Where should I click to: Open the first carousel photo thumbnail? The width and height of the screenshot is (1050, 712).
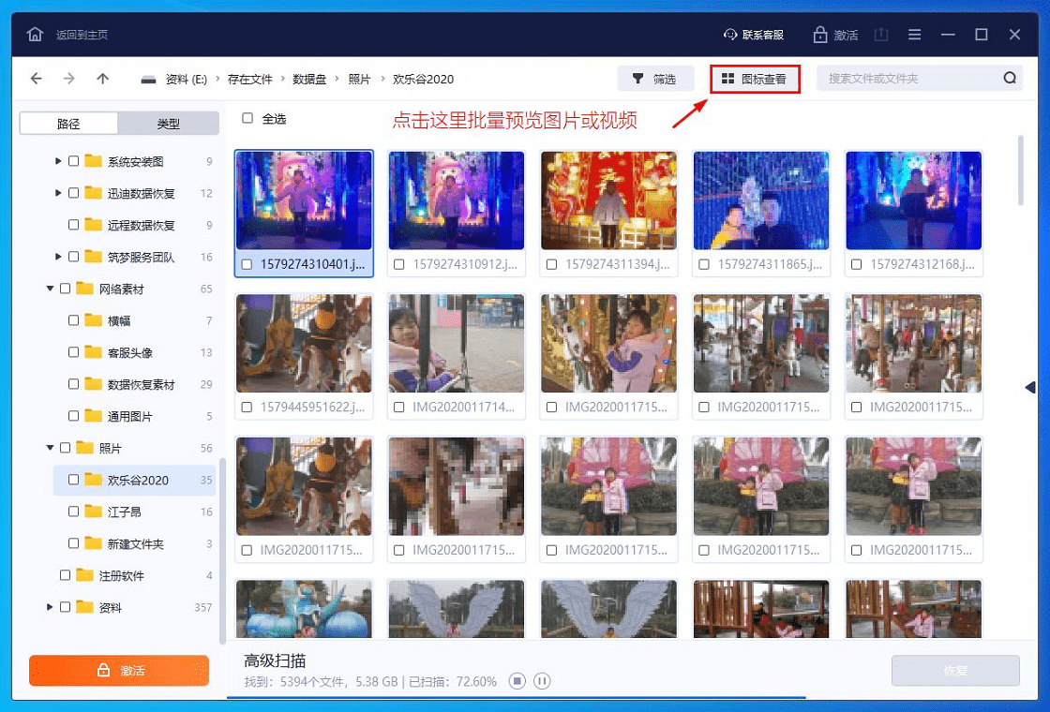304,345
